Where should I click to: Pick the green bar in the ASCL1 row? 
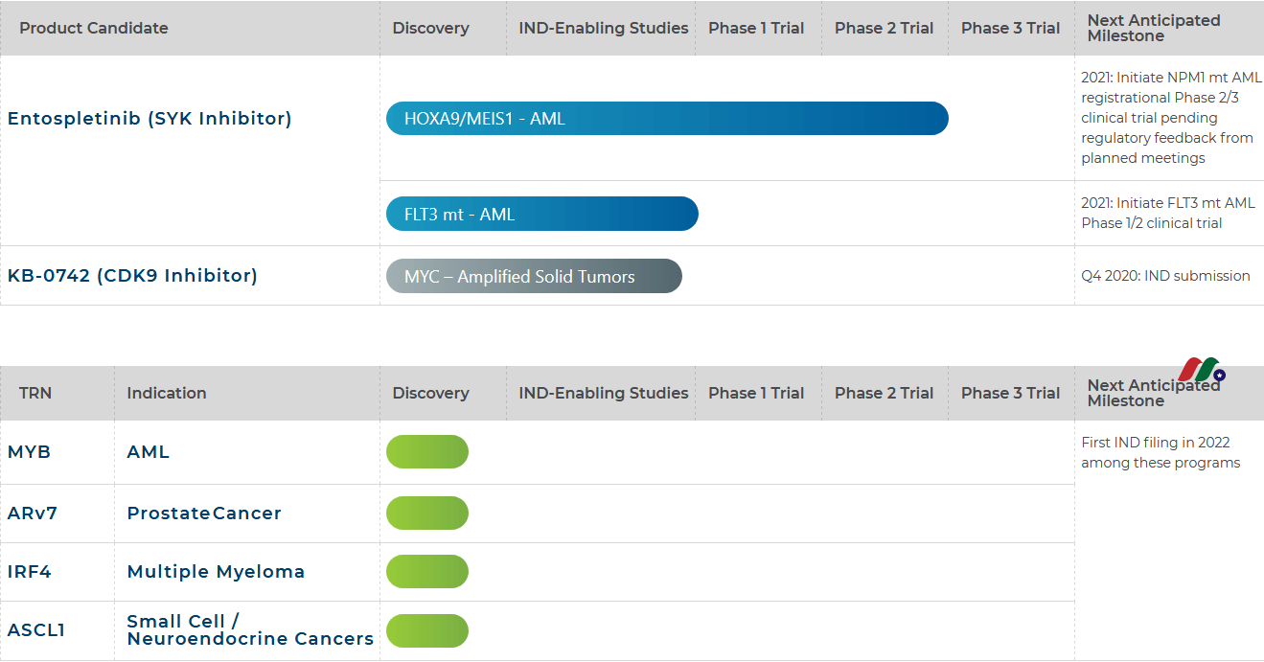427,630
